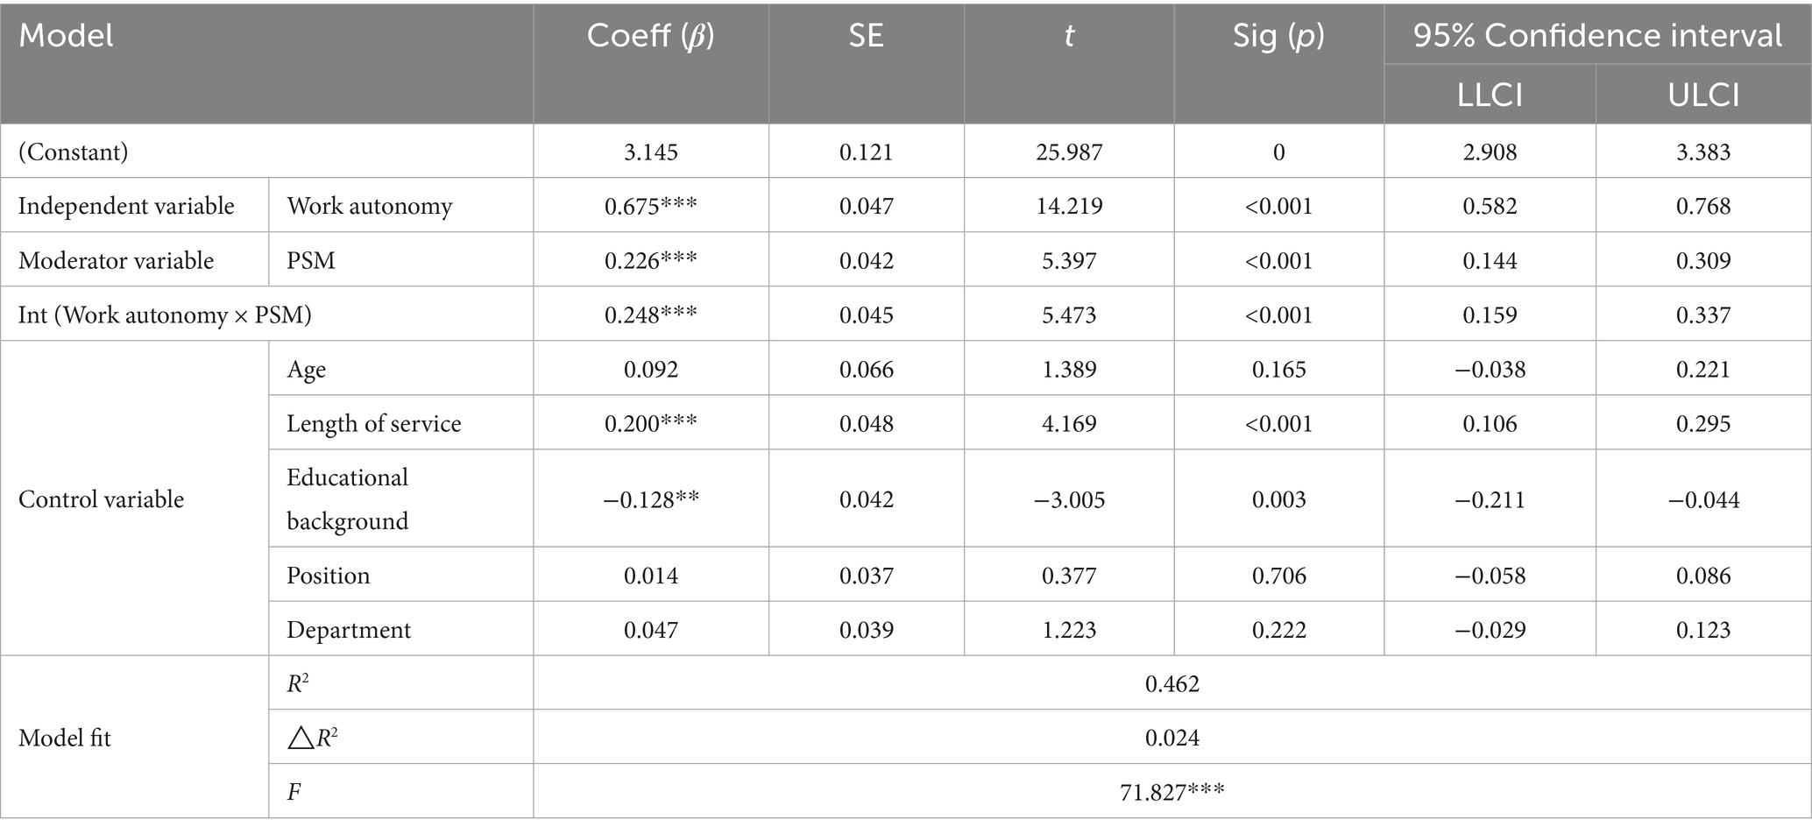Click the SE column header
The width and height of the screenshot is (1812, 834).
[866, 36]
